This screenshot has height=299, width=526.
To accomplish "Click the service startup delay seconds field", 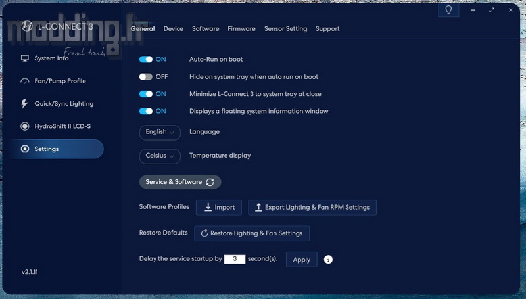I will click(x=235, y=260).
